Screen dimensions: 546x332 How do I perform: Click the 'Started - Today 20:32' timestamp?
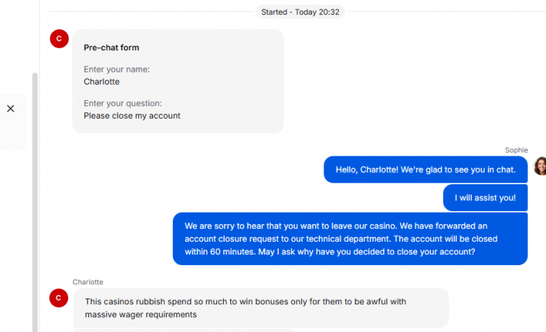pyautogui.click(x=300, y=12)
